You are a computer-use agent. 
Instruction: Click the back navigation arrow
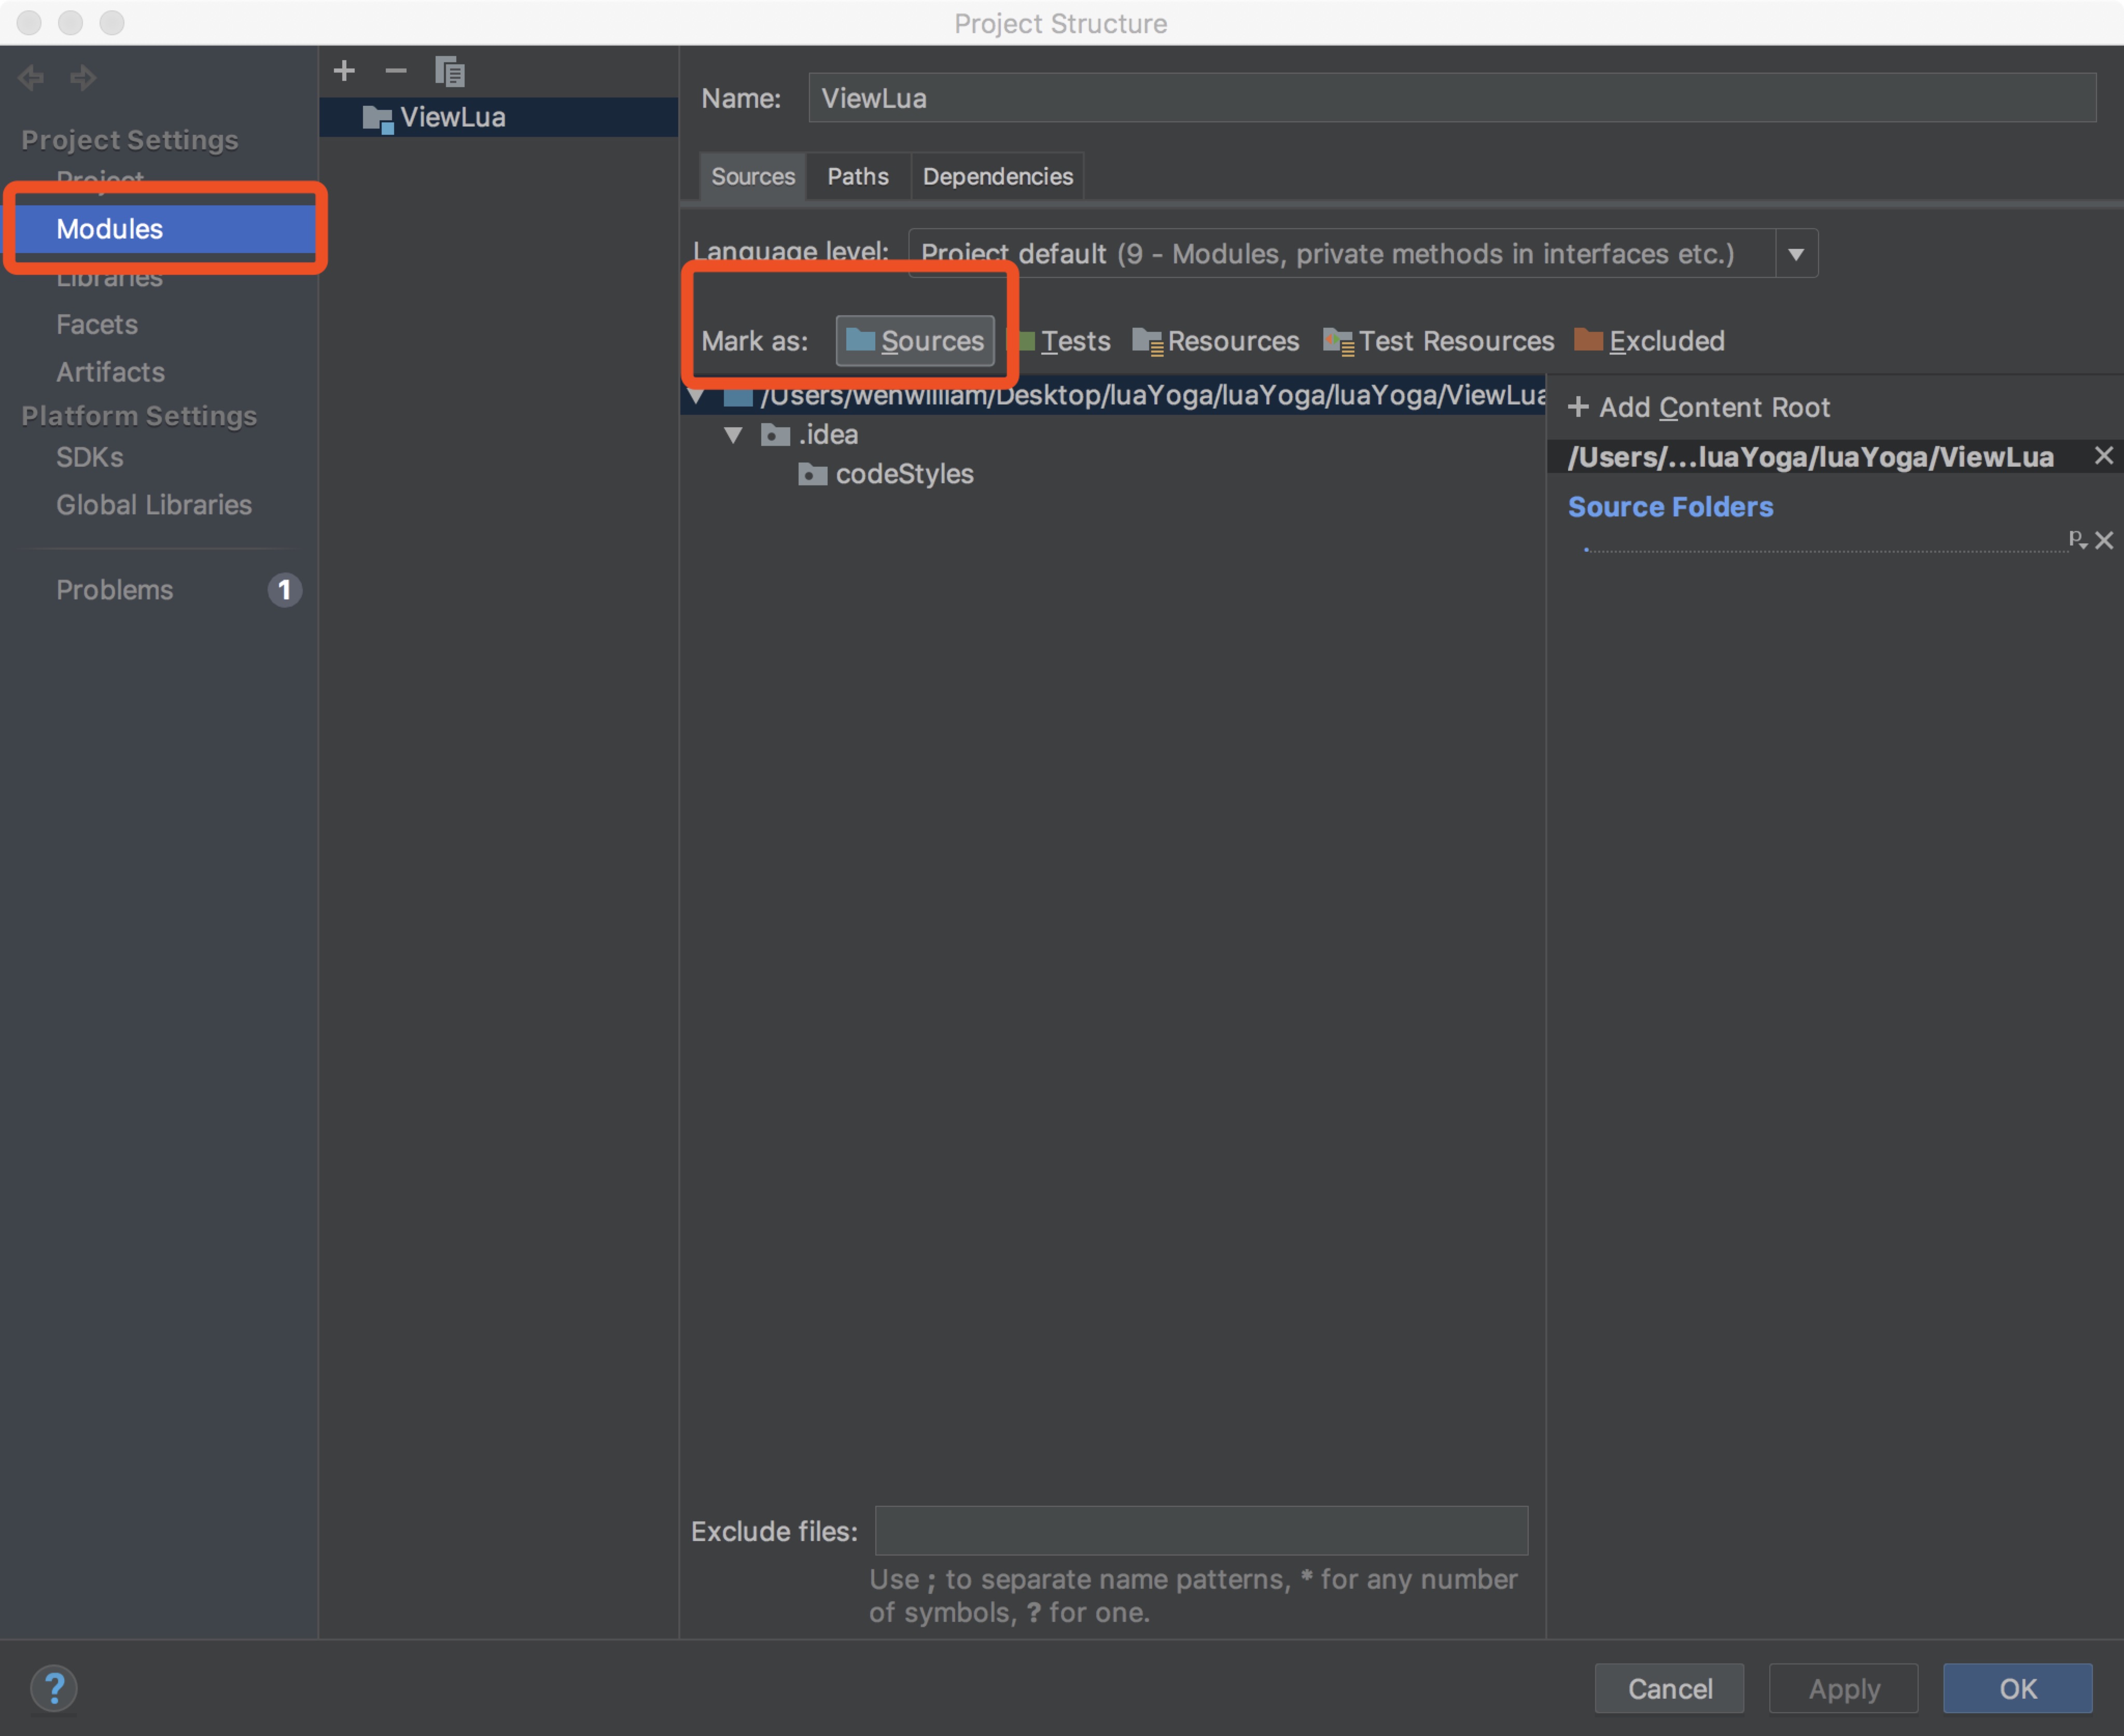coord(31,77)
